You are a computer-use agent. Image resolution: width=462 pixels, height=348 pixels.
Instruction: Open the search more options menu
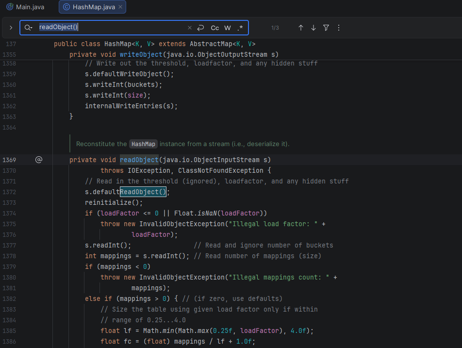[339, 28]
